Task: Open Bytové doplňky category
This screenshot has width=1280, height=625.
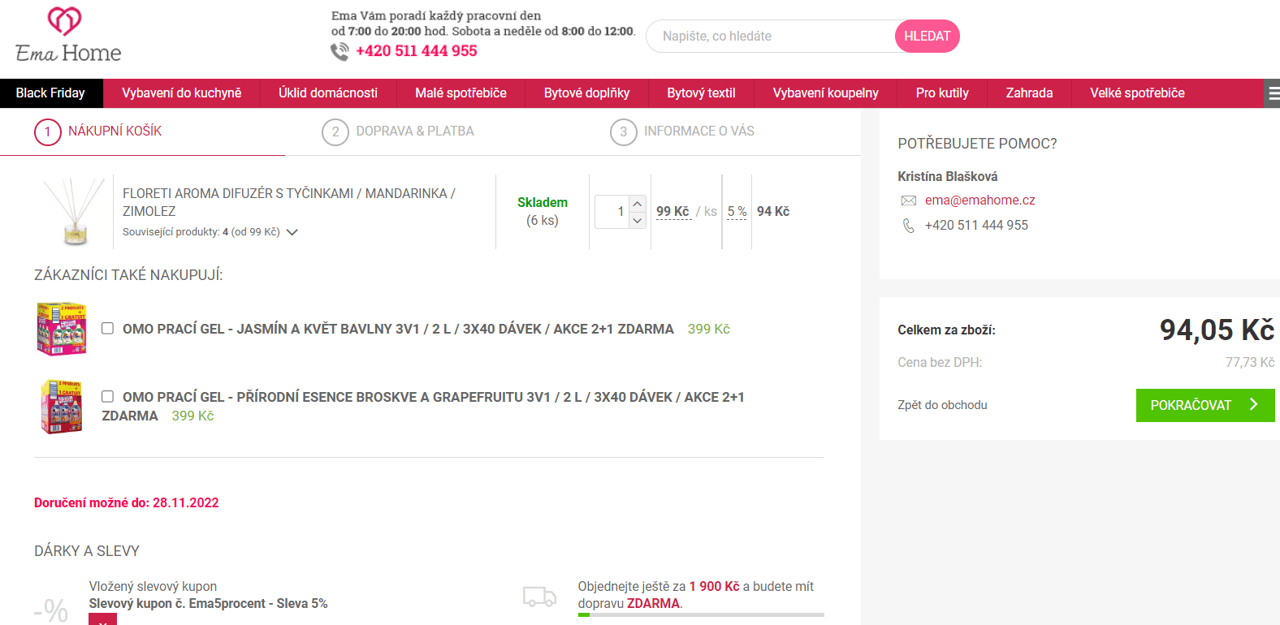Action: pos(586,93)
